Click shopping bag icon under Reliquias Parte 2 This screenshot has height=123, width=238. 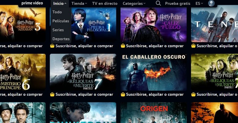[x=52, y=94]
